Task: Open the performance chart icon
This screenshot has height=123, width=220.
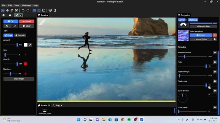Action: coord(44,10)
